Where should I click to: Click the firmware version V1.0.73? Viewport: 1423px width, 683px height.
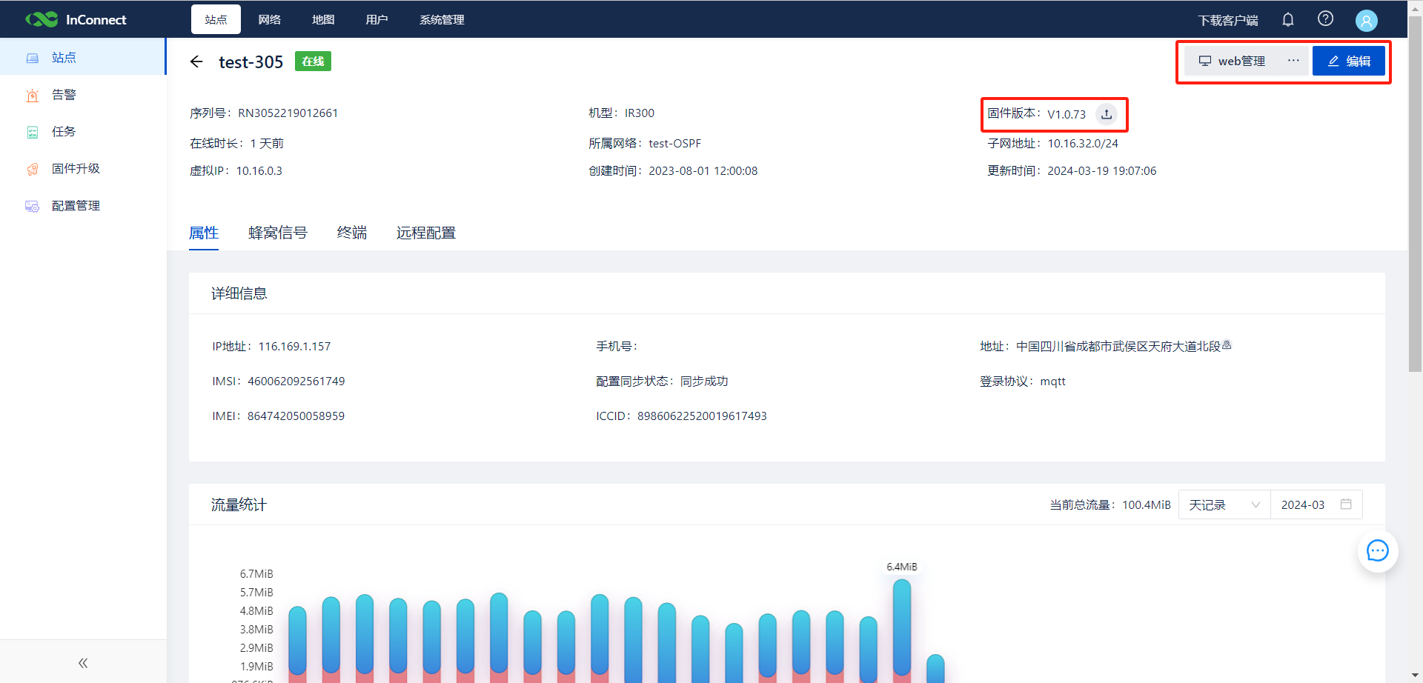coord(1066,114)
